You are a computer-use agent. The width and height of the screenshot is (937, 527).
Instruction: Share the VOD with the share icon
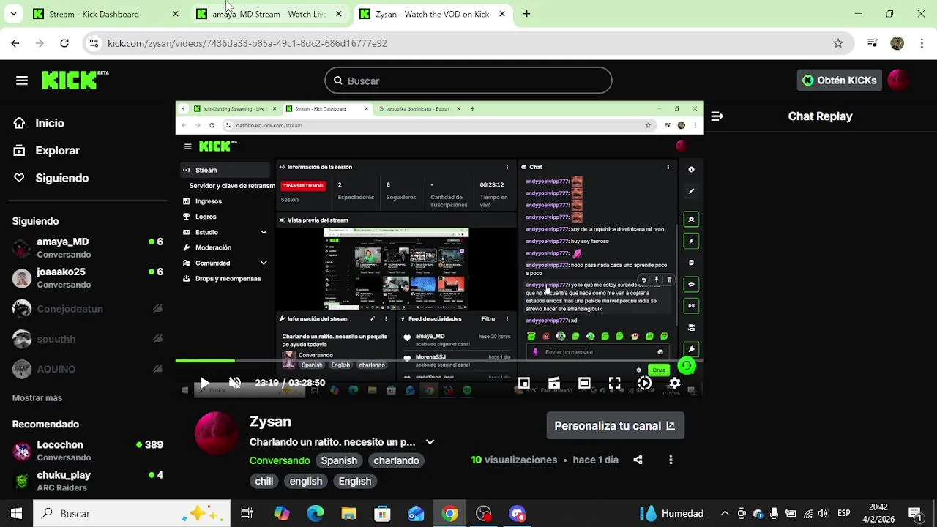[x=638, y=460]
